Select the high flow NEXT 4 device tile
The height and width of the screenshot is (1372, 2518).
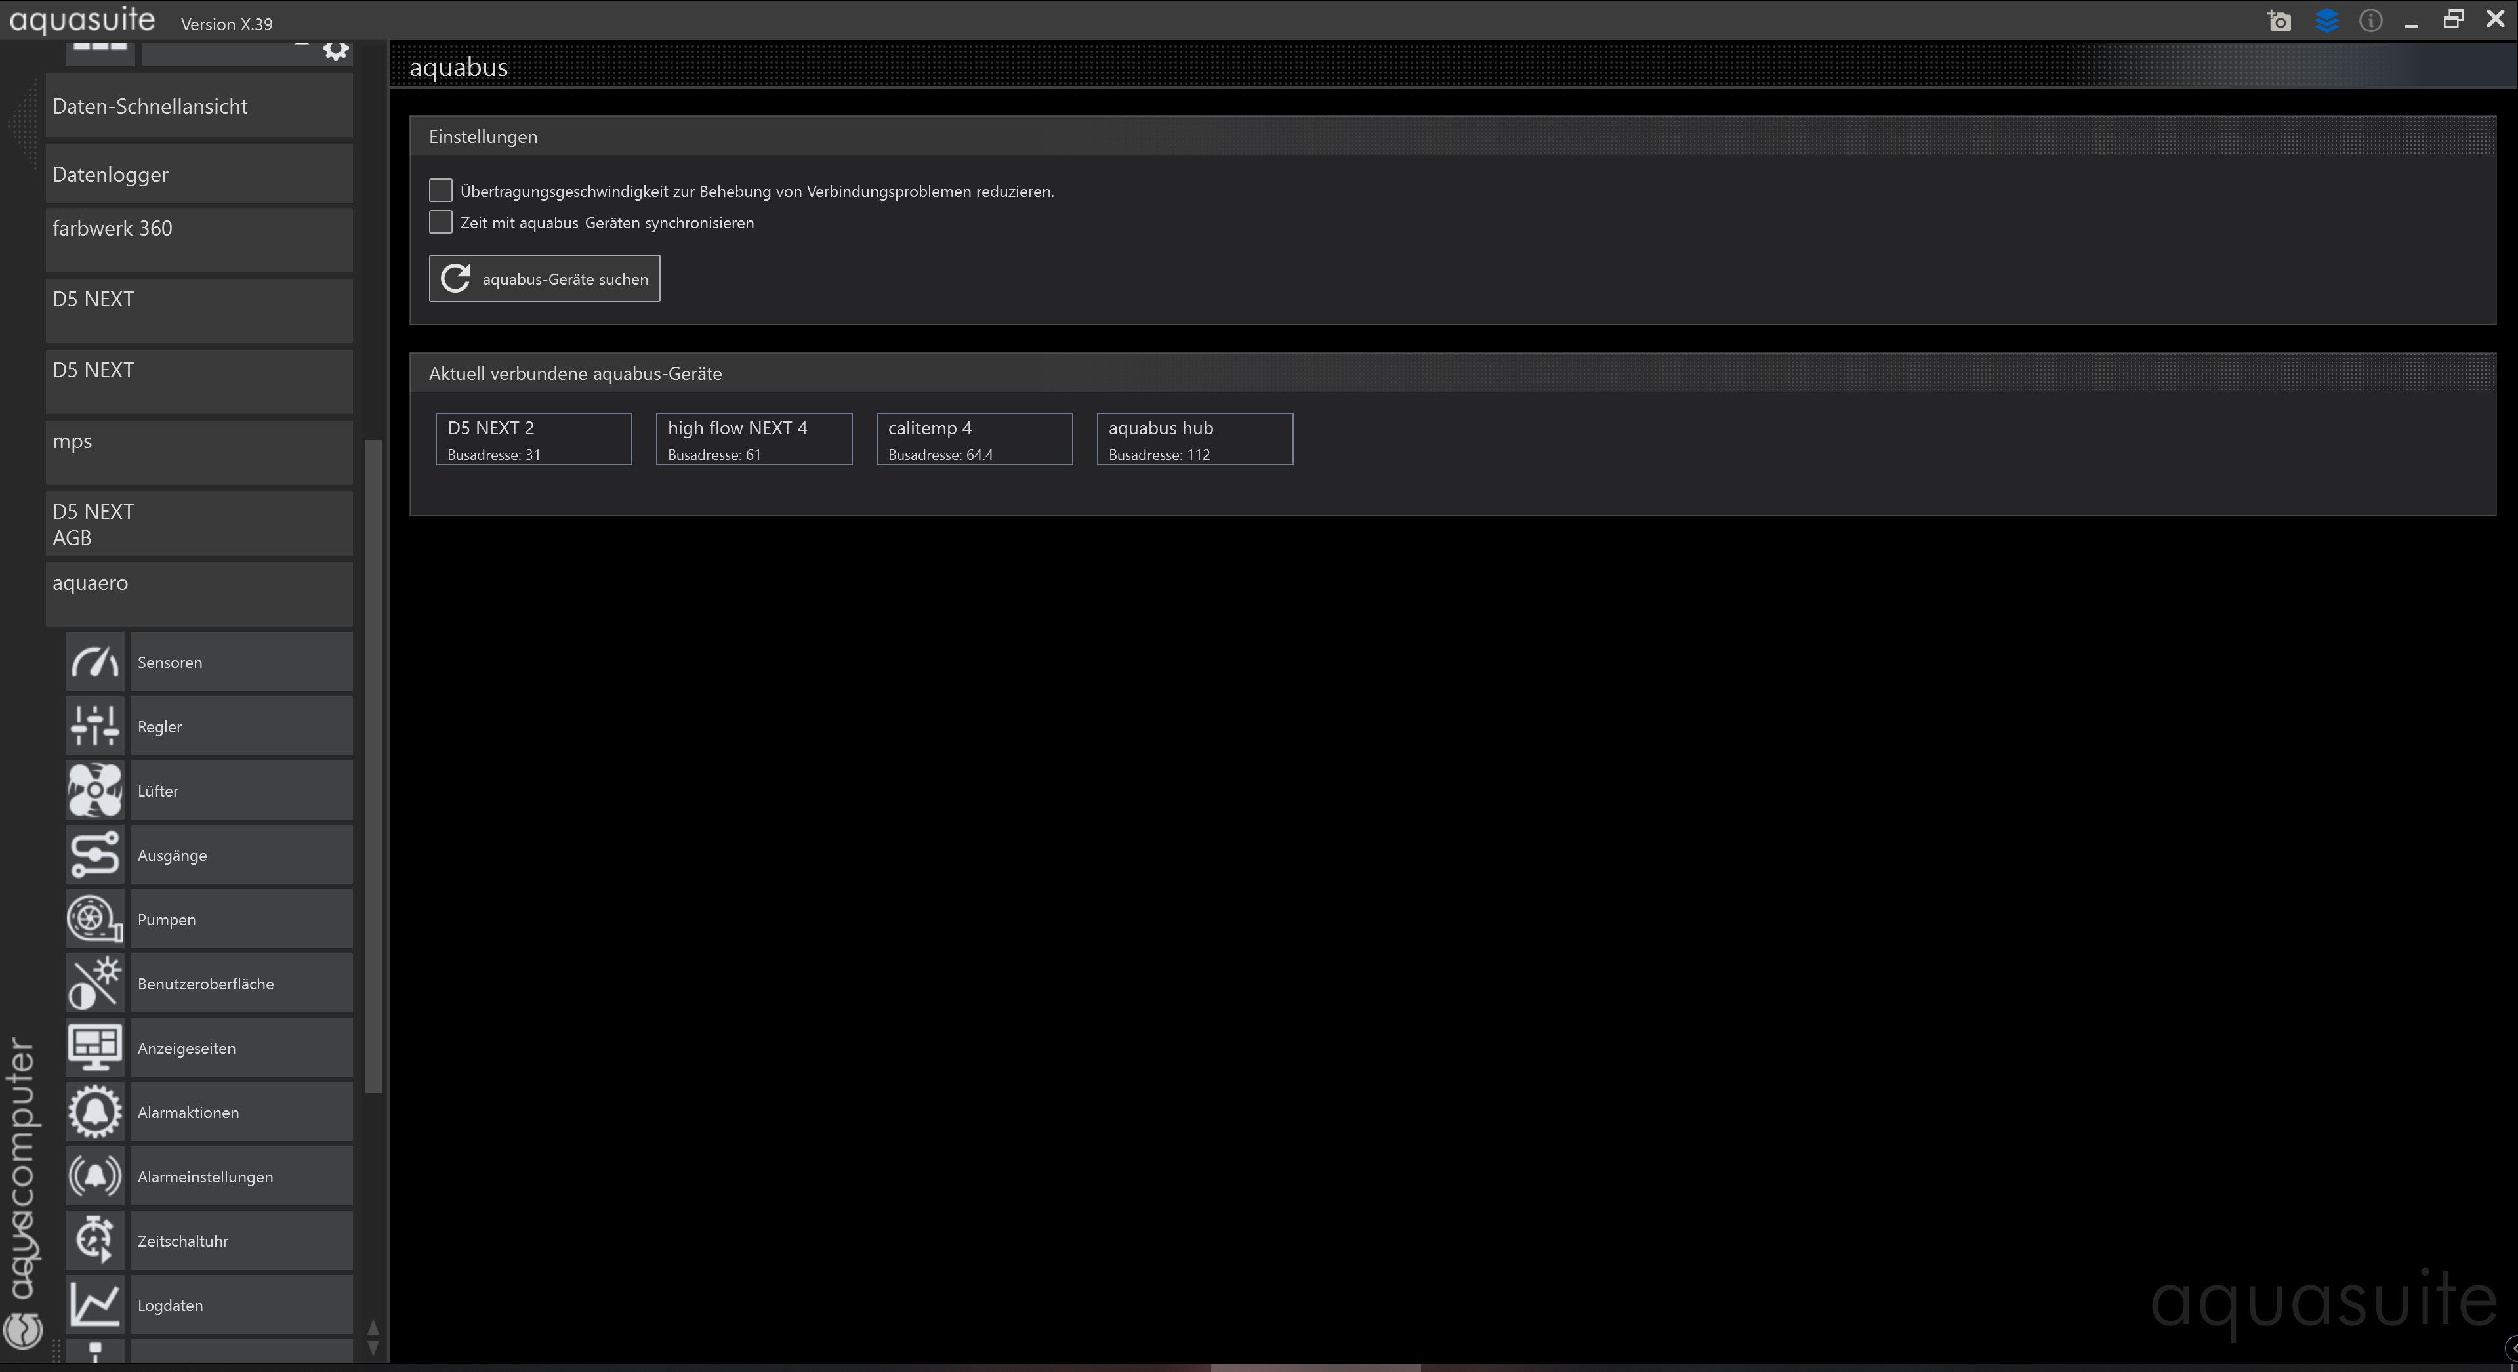coord(754,439)
